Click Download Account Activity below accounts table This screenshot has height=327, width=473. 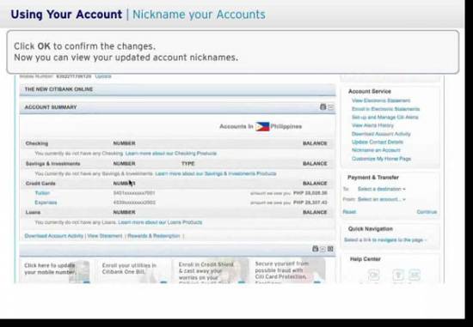[x=54, y=236]
